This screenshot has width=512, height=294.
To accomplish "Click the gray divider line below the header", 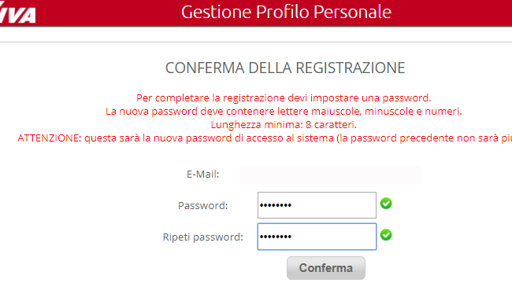I will [x=256, y=42].
